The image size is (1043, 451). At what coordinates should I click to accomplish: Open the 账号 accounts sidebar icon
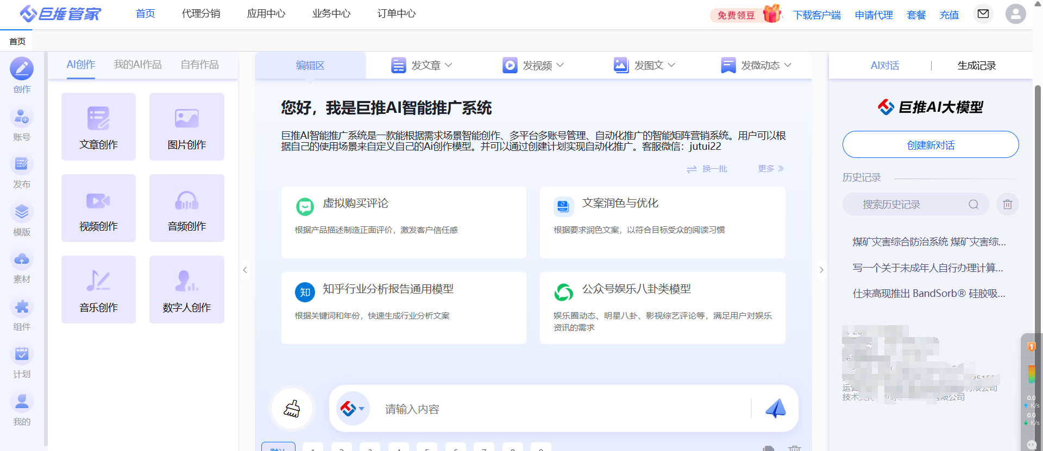22,123
